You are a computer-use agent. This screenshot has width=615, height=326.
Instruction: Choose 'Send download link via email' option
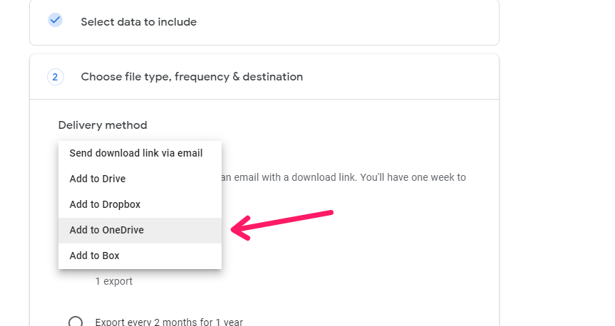[x=136, y=153]
